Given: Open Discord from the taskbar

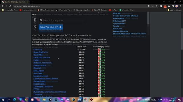Looking at the screenshot, I should pyautogui.click(x=68, y=99).
